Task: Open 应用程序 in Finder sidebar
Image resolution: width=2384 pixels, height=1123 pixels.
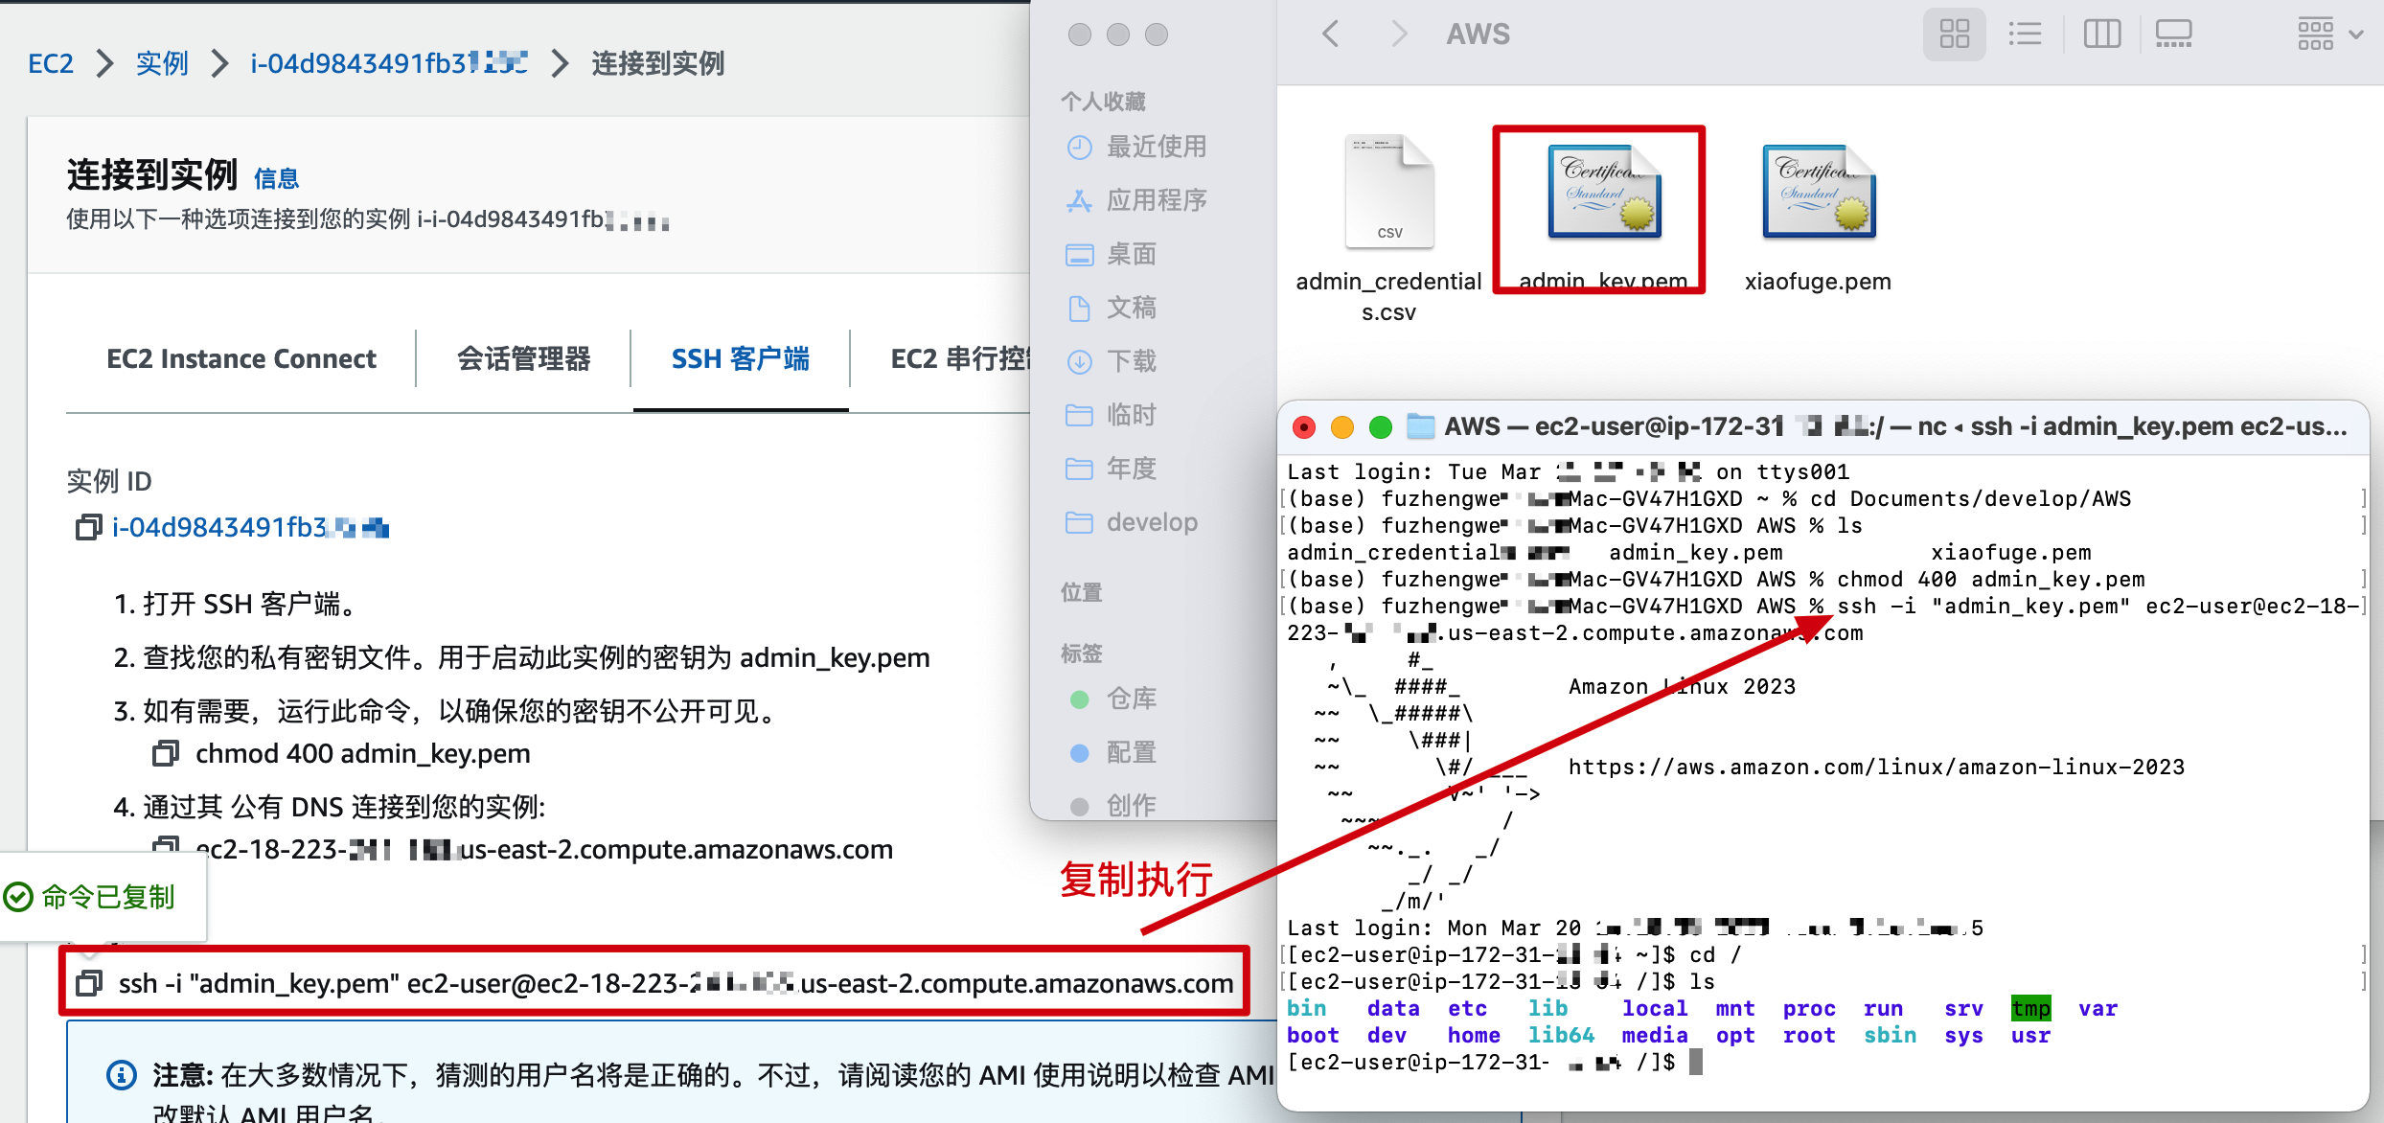Action: (x=1136, y=200)
